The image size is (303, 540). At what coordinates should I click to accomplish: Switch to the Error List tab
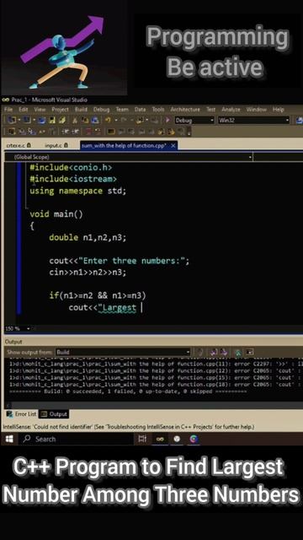(21, 414)
